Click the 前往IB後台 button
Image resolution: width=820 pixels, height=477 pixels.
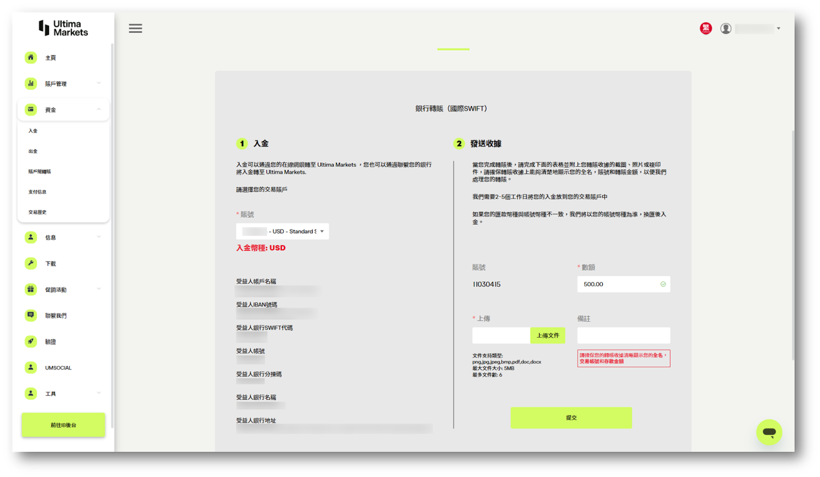coord(64,425)
